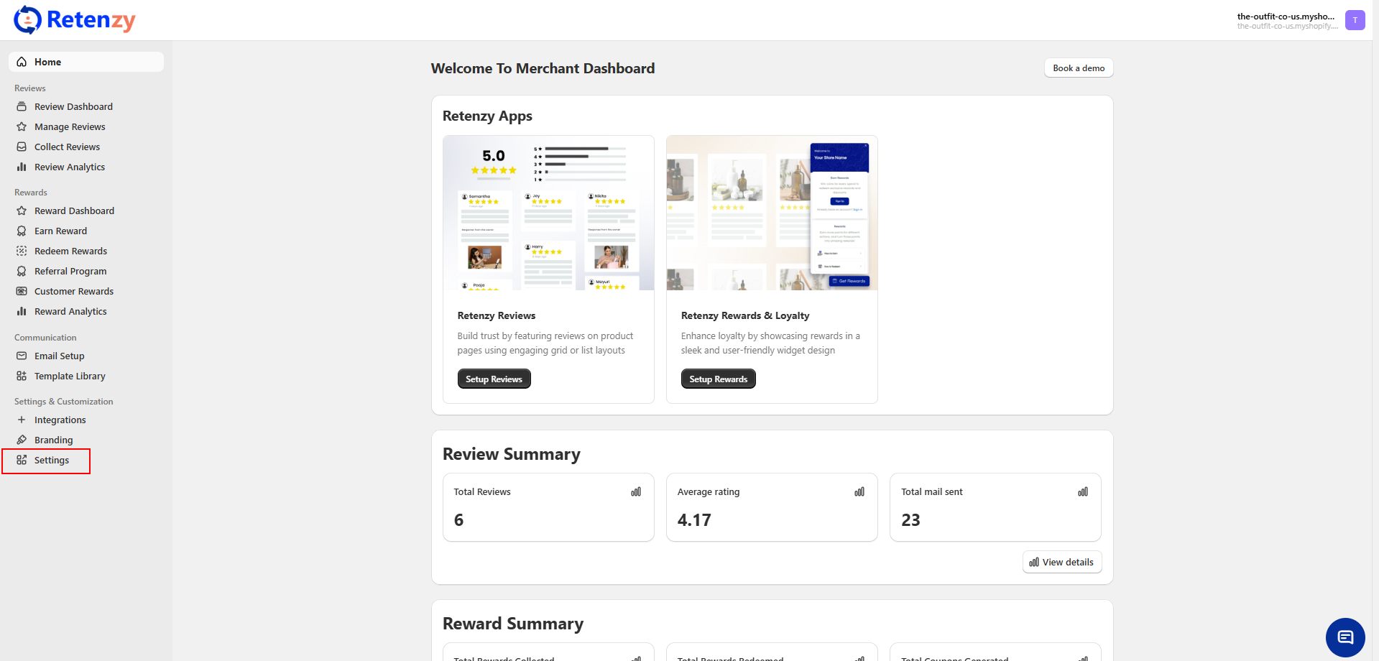Image resolution: width=1379 pixels, height=661 pixels.
Task: Navigate to Reward Dashboard
Action: point(86,211)
